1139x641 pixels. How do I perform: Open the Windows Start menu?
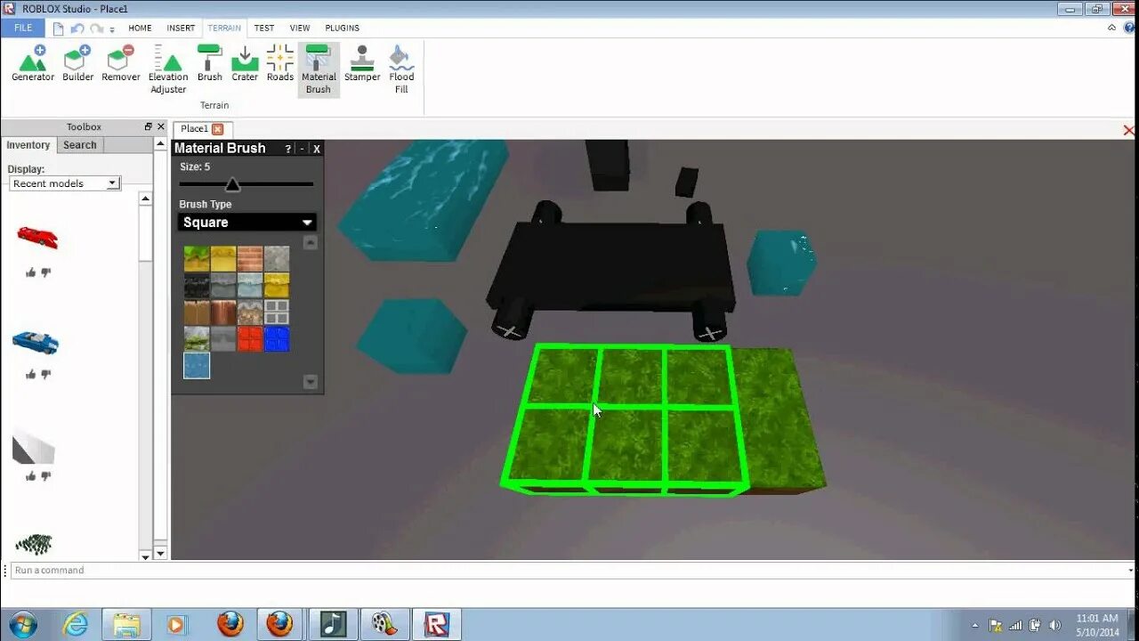[x=21, y=624]
